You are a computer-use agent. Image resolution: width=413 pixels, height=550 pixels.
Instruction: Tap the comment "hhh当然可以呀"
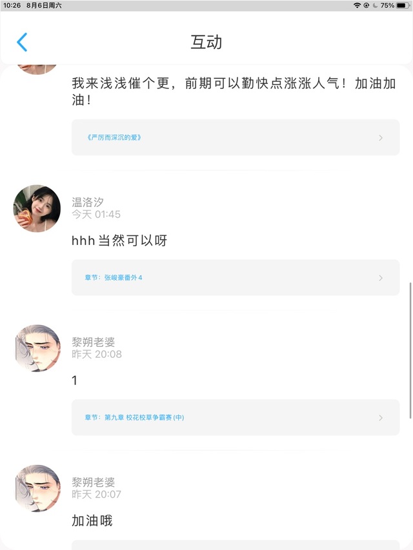[x=119, y=241]
